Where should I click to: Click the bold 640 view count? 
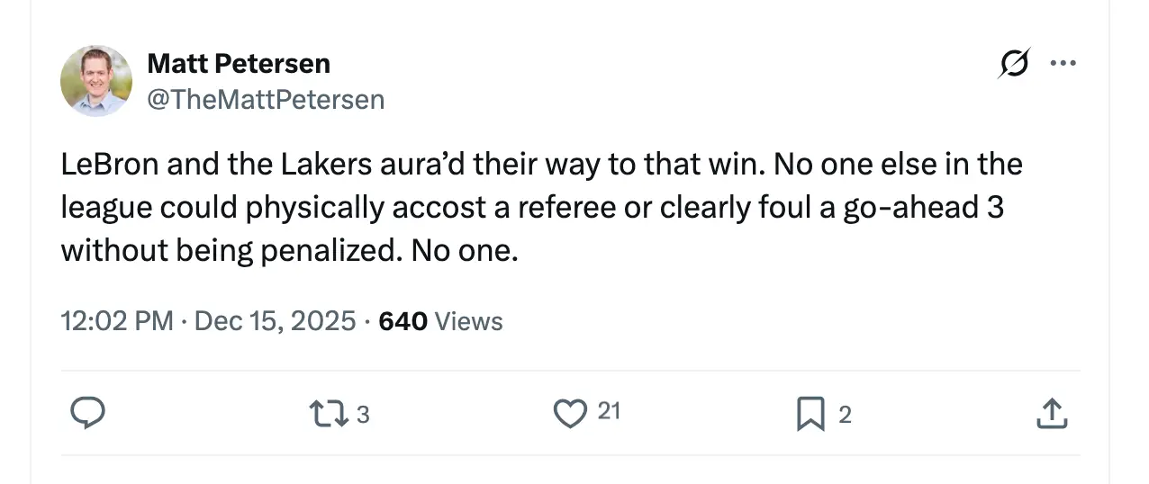[403, 321]
